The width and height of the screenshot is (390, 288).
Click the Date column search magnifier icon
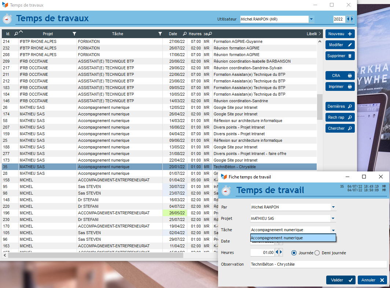tap(185, 34)
